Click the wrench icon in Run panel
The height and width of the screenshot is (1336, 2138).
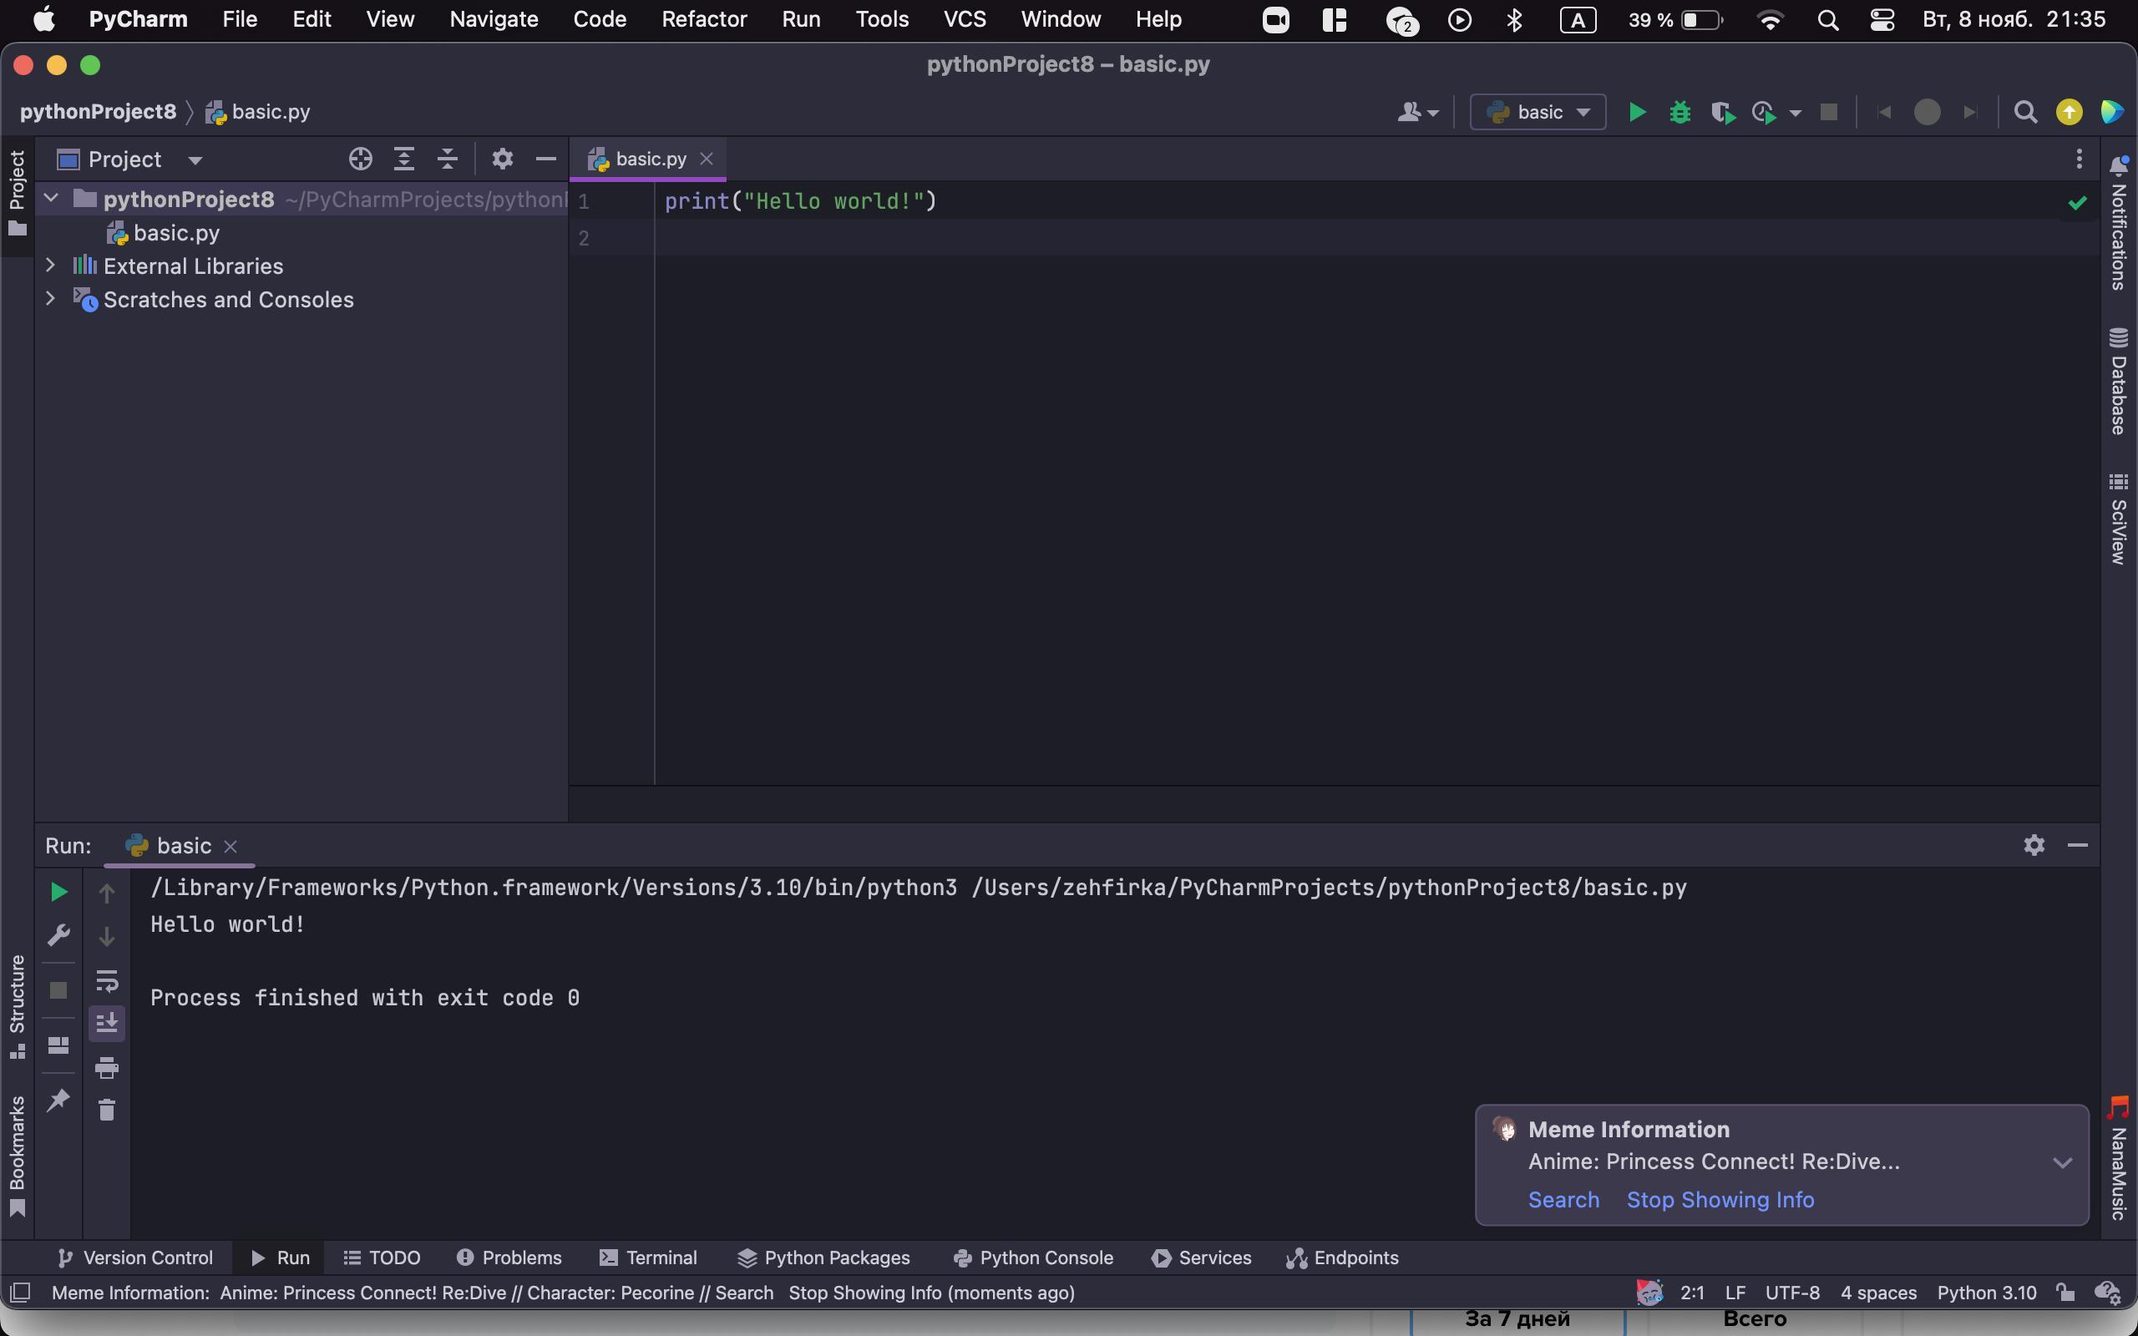pos(58,936)
